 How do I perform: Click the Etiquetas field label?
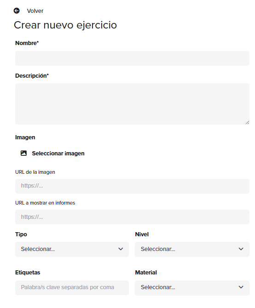(x=28, y=273)
